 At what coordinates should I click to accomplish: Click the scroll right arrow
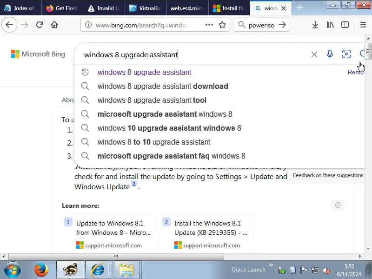360,256
